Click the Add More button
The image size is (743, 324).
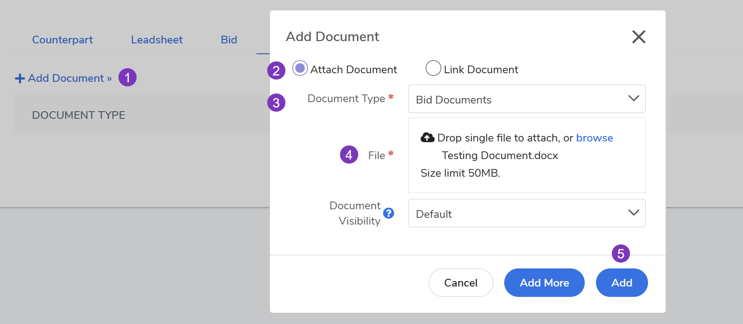[x=544, y=283]
